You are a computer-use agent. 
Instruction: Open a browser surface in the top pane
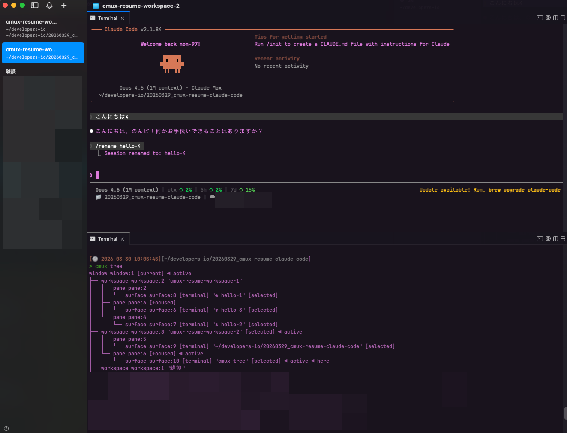(548, 18)
